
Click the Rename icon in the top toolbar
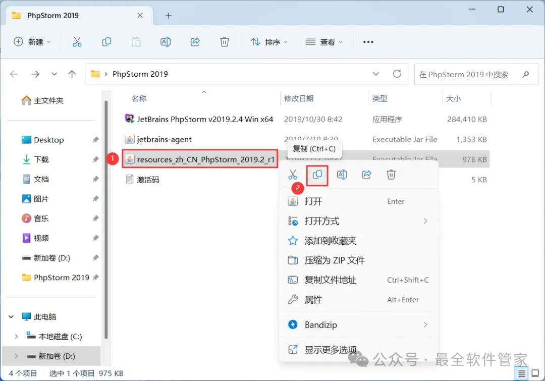point(166,42)
